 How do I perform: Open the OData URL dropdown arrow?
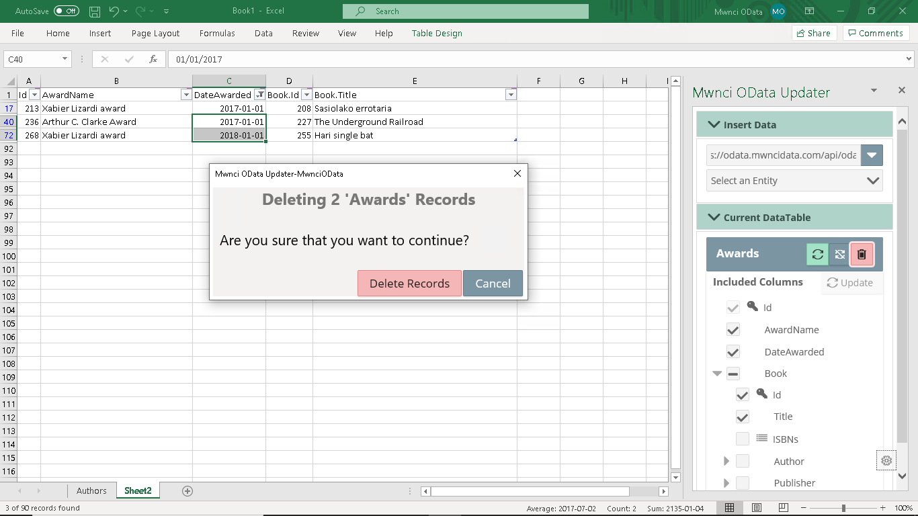coord(872,155)
